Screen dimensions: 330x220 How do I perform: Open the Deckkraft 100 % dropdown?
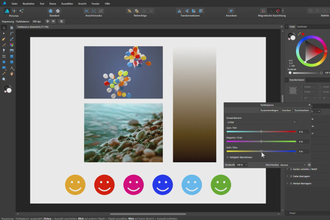pos(241,165)
